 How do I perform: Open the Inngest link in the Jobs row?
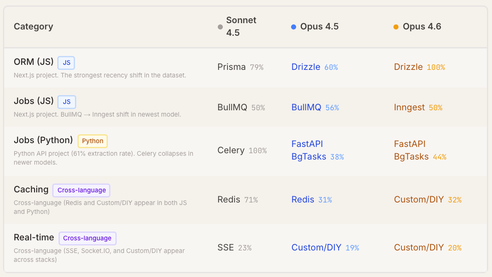click(409, 107)
